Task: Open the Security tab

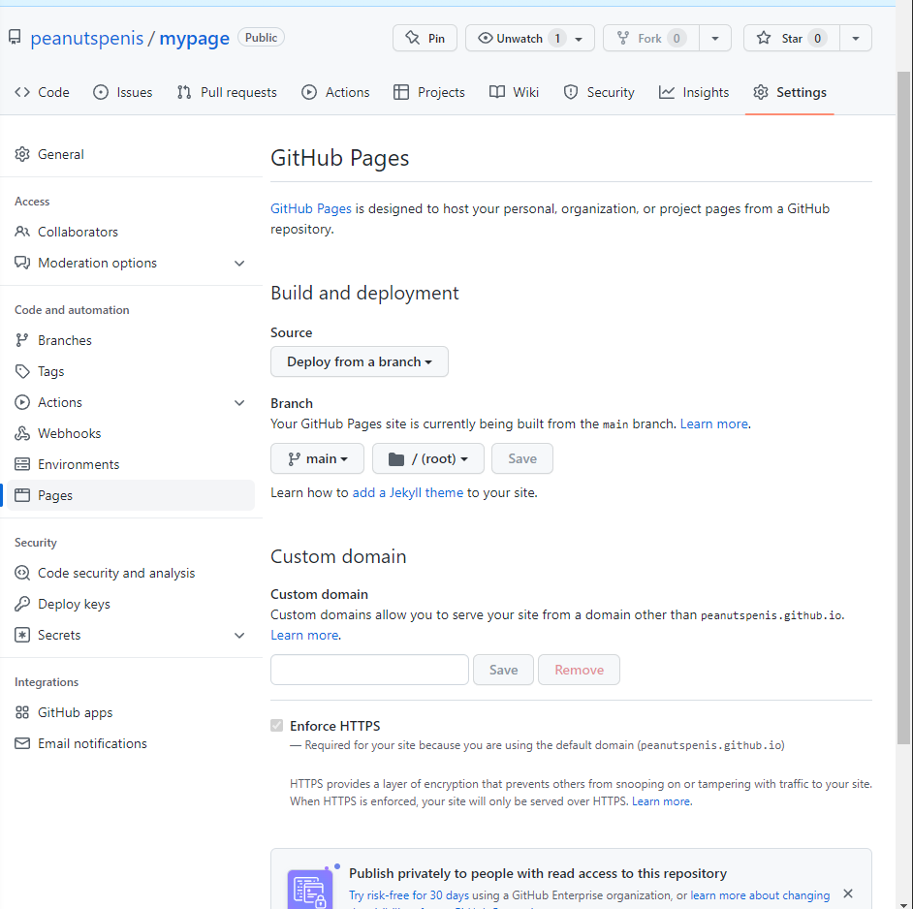Action: click(599, 92)
